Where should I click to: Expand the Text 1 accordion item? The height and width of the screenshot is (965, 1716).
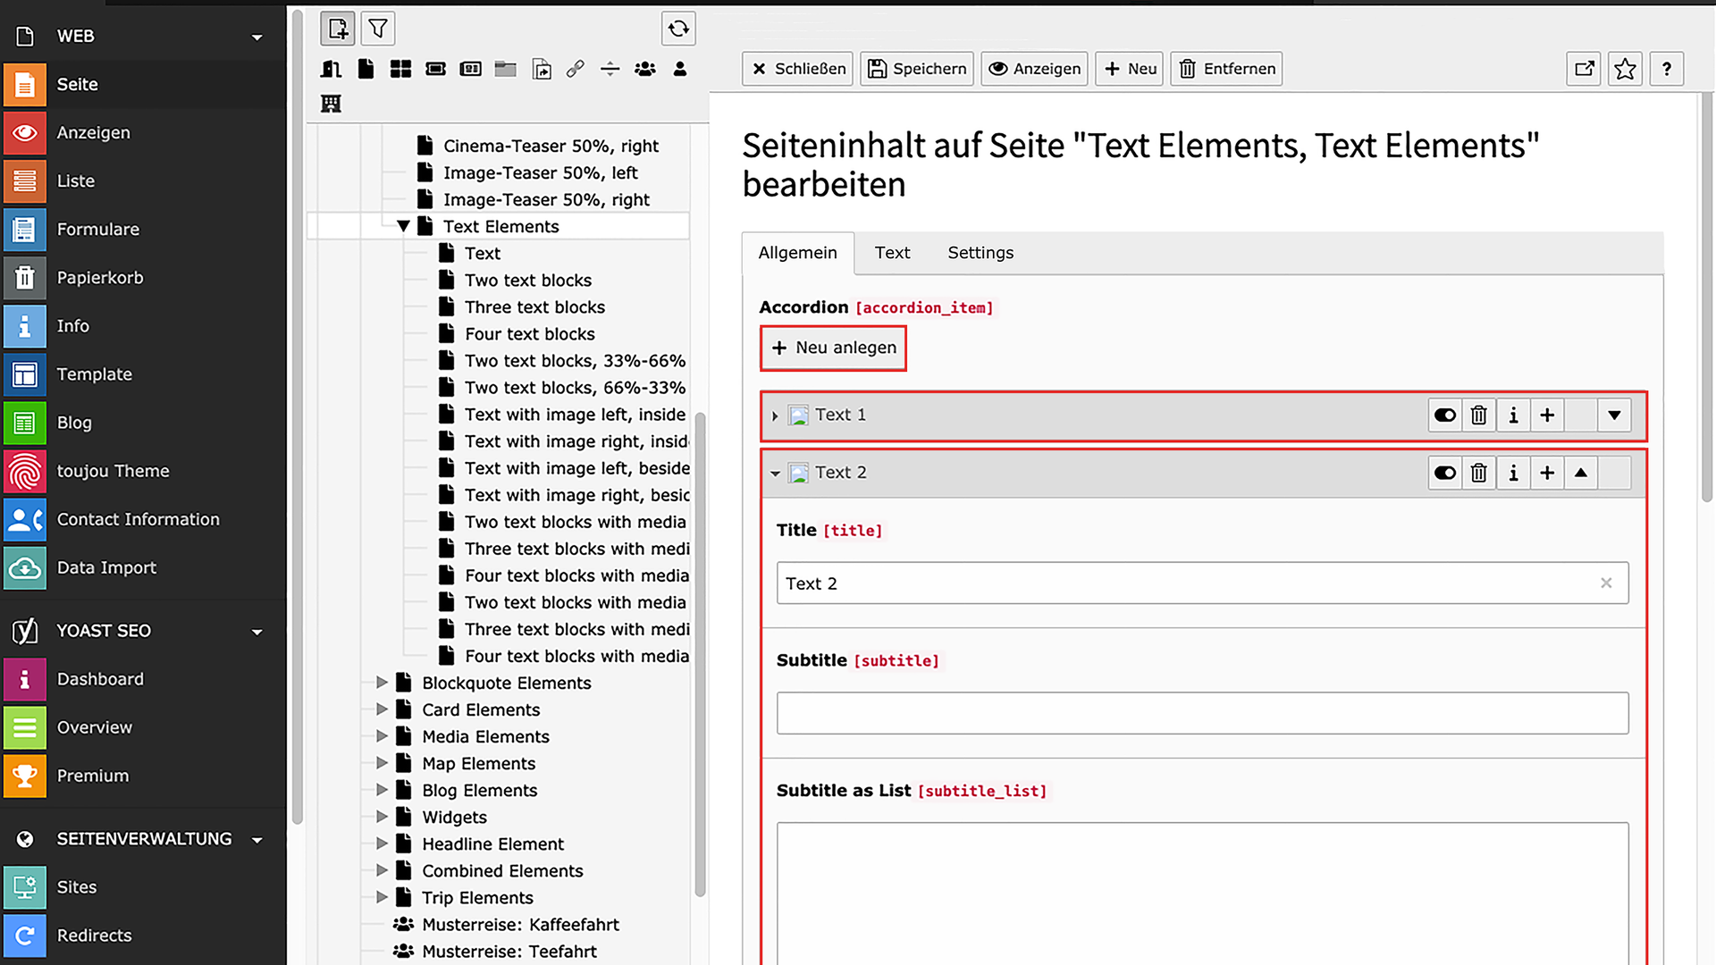[775, 416]
